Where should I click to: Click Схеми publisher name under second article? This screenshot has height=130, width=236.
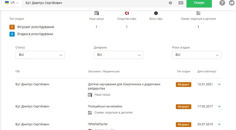click(114, 113)
